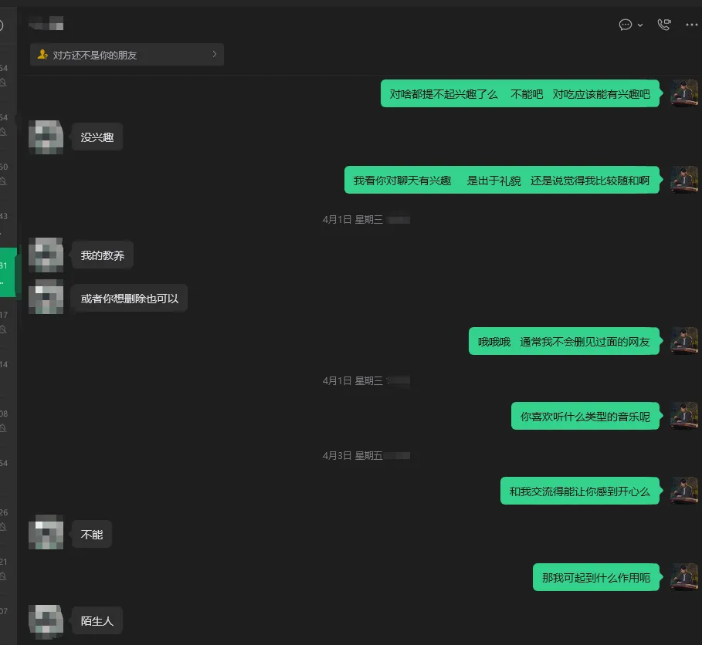Click my avatar next to 和我交流得能让你感到开心么
The width and height of the screenshot is (702, 645).
click(684, 491)
